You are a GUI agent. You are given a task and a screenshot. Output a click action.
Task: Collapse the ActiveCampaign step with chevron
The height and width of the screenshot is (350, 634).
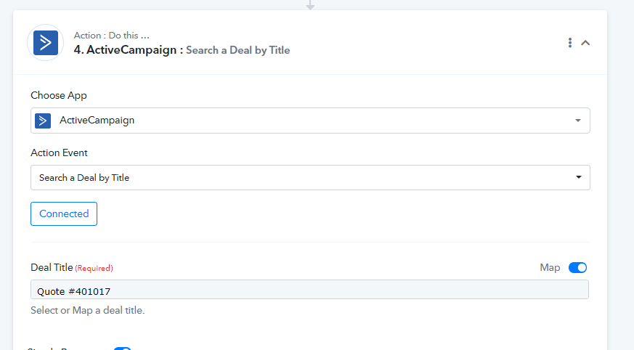[586, 43]
